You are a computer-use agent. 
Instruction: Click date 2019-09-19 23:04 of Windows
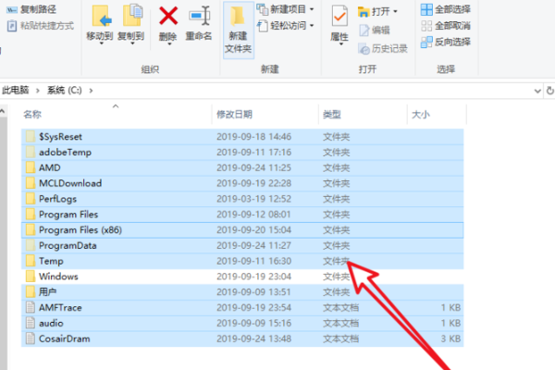(x=253, y=277)
